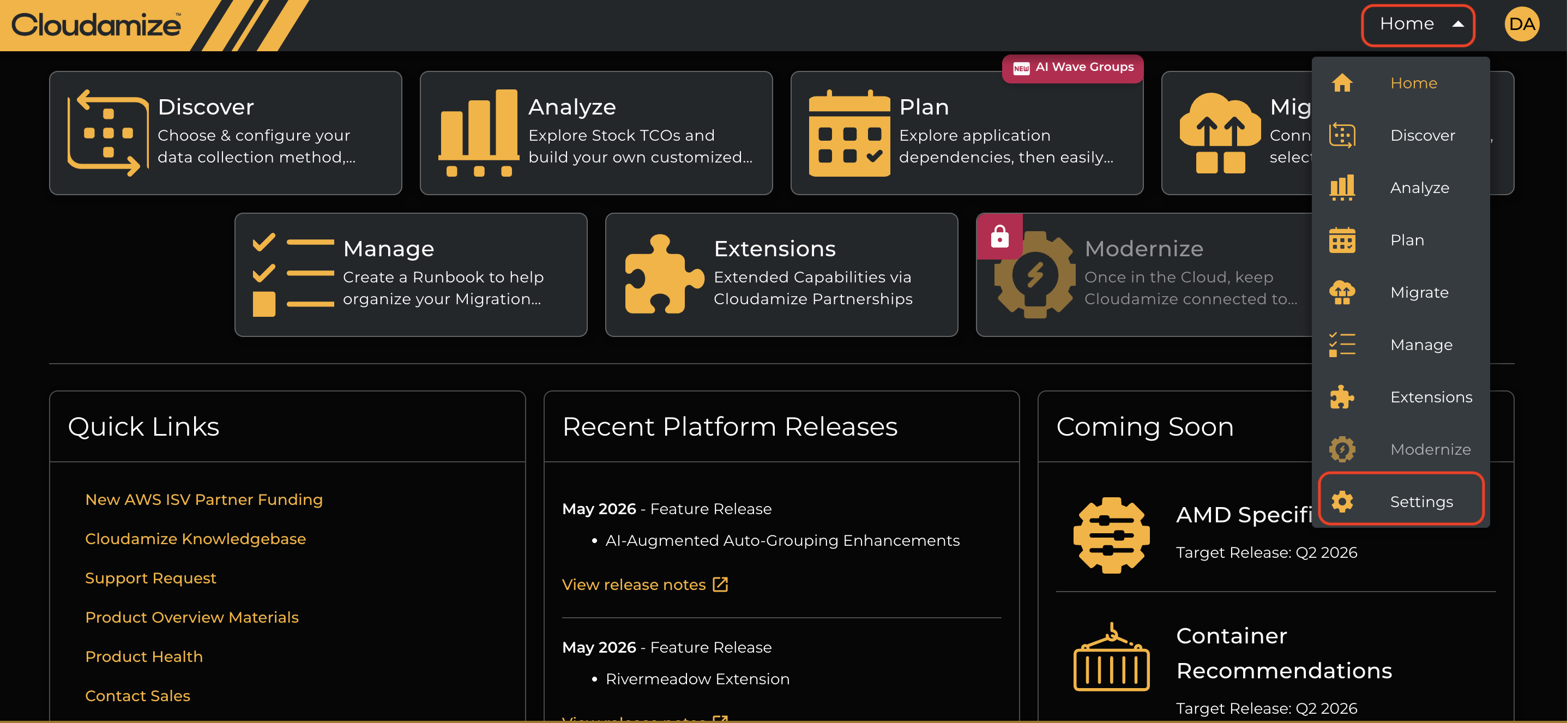Open the Plan card title
This screenshot has height=723, width=1567.
pos(924,107)
